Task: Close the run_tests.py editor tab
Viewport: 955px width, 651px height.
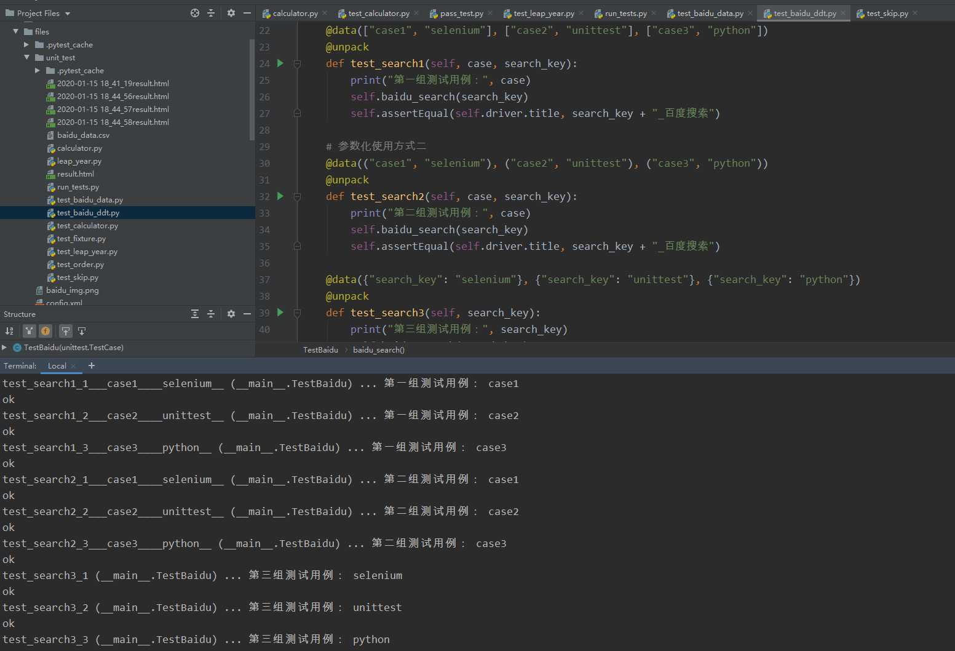Action: click(x=654, y=13)
